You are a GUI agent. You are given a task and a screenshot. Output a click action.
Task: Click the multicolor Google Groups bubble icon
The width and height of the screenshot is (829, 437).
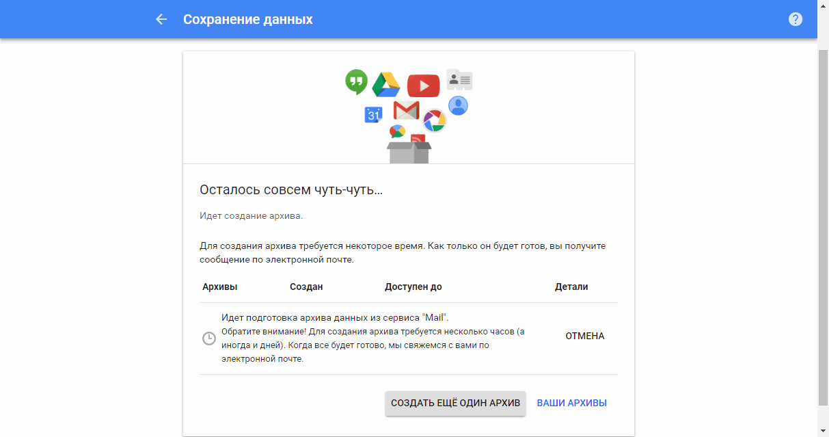[x=397, y=131]
